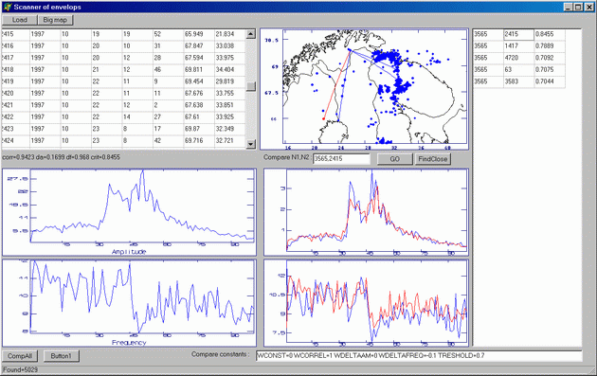The image size is (597, 376).
Task: Select cell 21.834 in the event table
Action: coord(229,34)
